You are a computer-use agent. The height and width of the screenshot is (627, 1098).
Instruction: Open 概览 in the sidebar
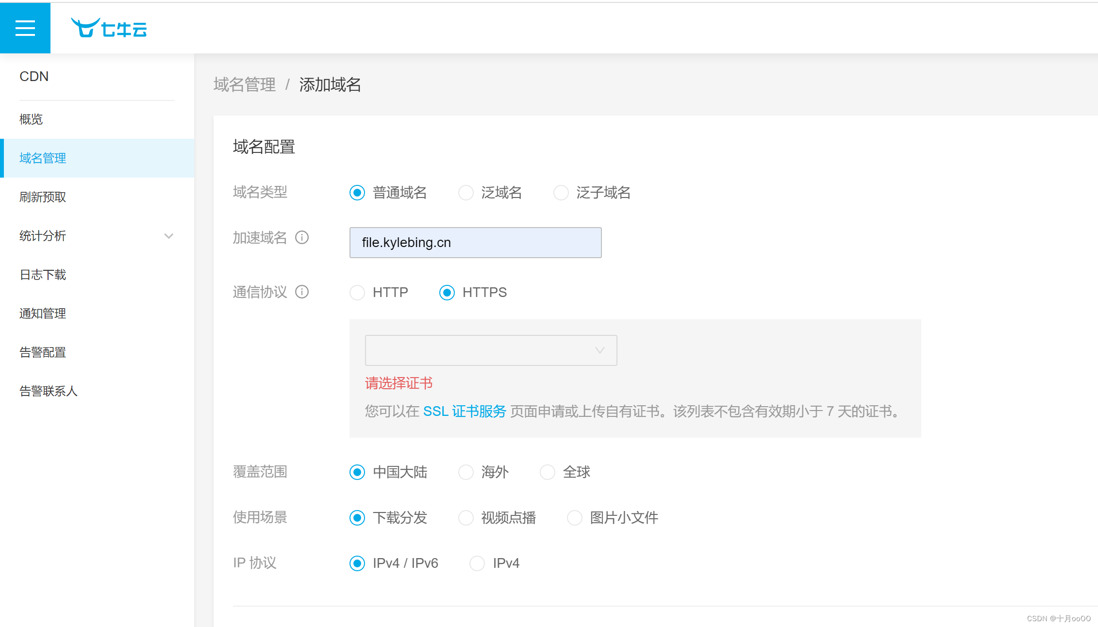[31, 119]
